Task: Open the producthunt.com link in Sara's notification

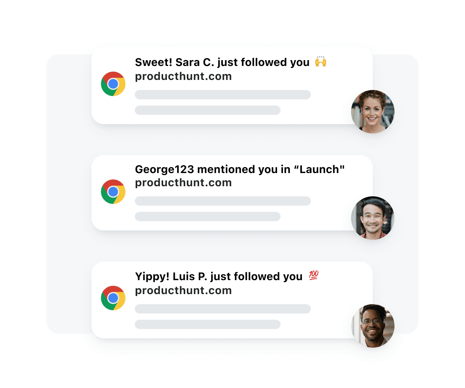Action: click(183, 76)
